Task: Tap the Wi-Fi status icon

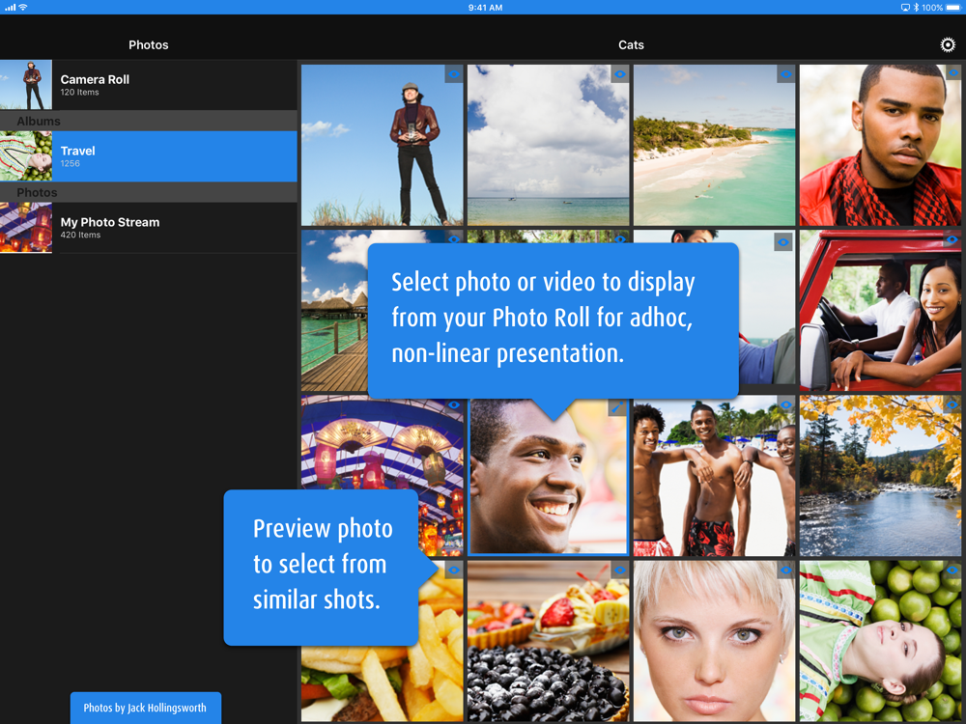Action: click(23, 8)
